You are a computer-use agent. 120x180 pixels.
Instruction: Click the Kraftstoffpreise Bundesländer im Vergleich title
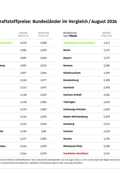pos(58,22)
